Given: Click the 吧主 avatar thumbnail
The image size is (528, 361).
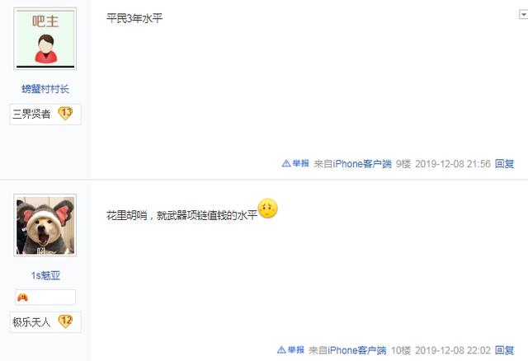Looking at the screenshot, I should point(45,39).
